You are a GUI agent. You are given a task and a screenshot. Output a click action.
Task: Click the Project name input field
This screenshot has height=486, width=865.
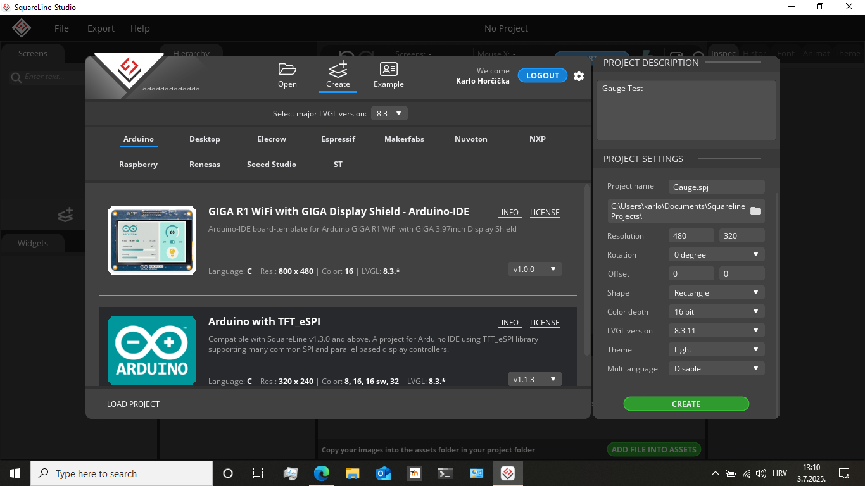pos(716,187)
